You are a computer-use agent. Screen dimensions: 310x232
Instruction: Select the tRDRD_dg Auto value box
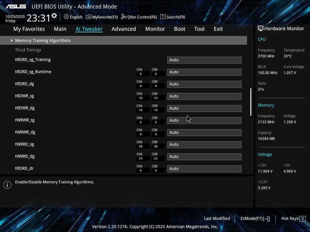pyautogui.click(x=204, y=84)
